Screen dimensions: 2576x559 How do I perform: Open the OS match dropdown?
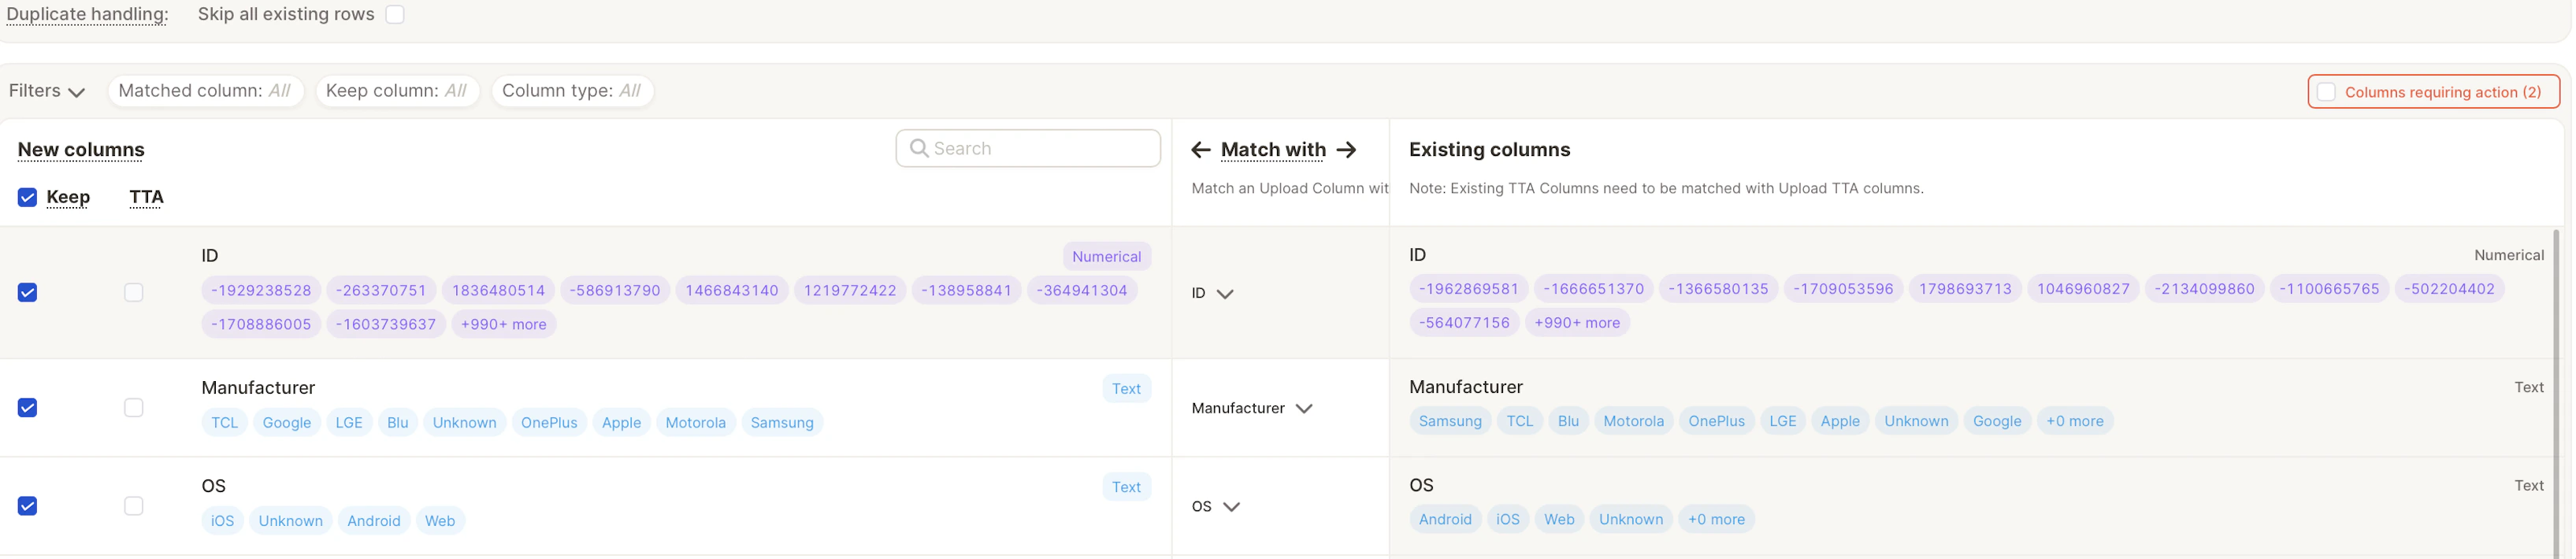[1215, 506]
